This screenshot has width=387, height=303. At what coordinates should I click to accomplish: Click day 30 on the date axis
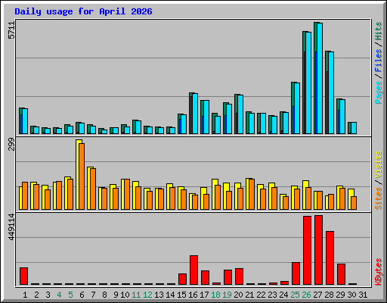(x=351, y=295)
